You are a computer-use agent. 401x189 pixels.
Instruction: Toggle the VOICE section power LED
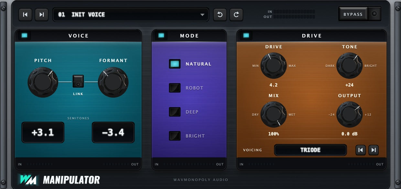pos(24,36)
